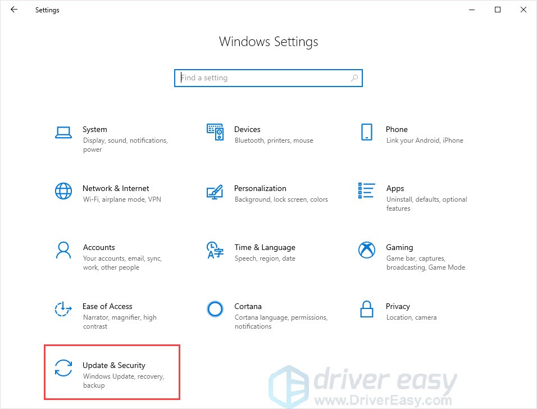The width and height of the screenshot is (537, 409).
Task: Click the Phone icon
Action: pyautogui.click(x=366, y=132)
